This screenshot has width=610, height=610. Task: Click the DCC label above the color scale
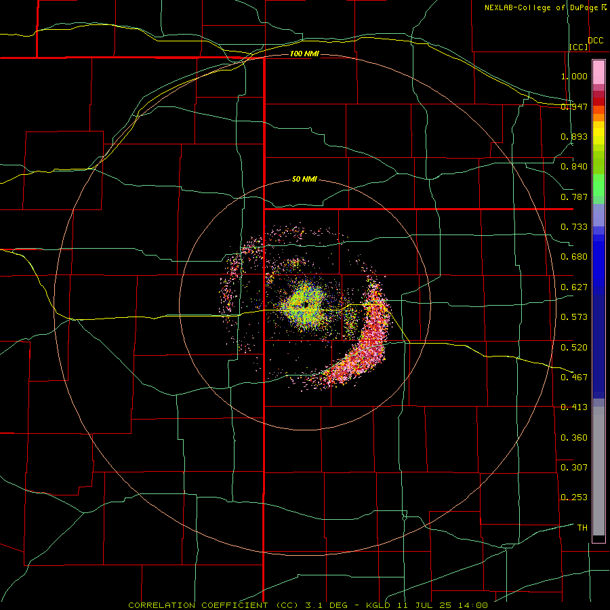[x=596, y=40]
